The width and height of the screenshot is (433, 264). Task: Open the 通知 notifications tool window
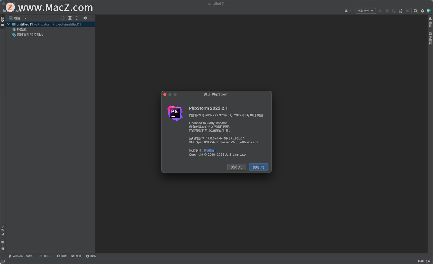tap(430, 22)
